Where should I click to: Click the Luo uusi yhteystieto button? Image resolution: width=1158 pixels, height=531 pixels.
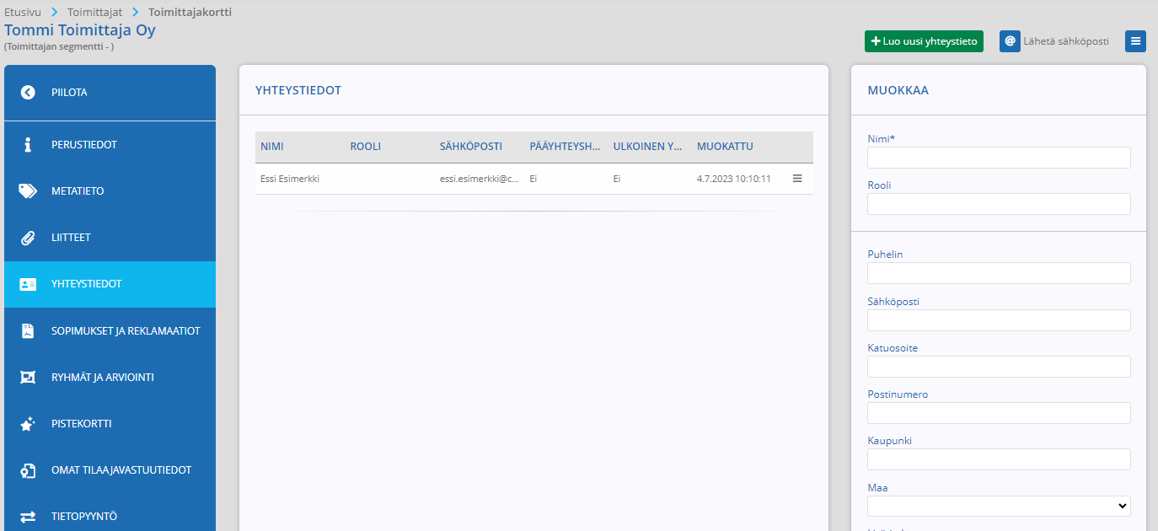tap(924, 41)
